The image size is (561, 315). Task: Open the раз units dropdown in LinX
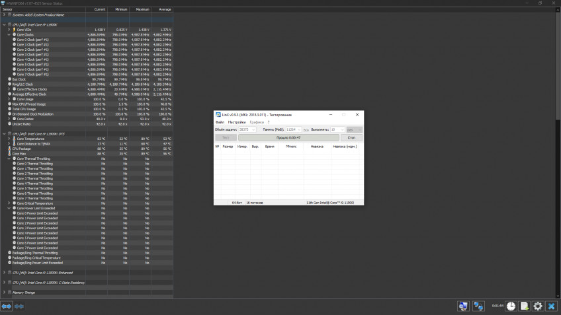[354, 129]
